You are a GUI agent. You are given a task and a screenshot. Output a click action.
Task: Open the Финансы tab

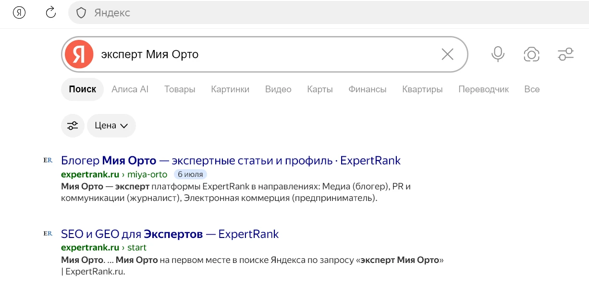point(368,89)
